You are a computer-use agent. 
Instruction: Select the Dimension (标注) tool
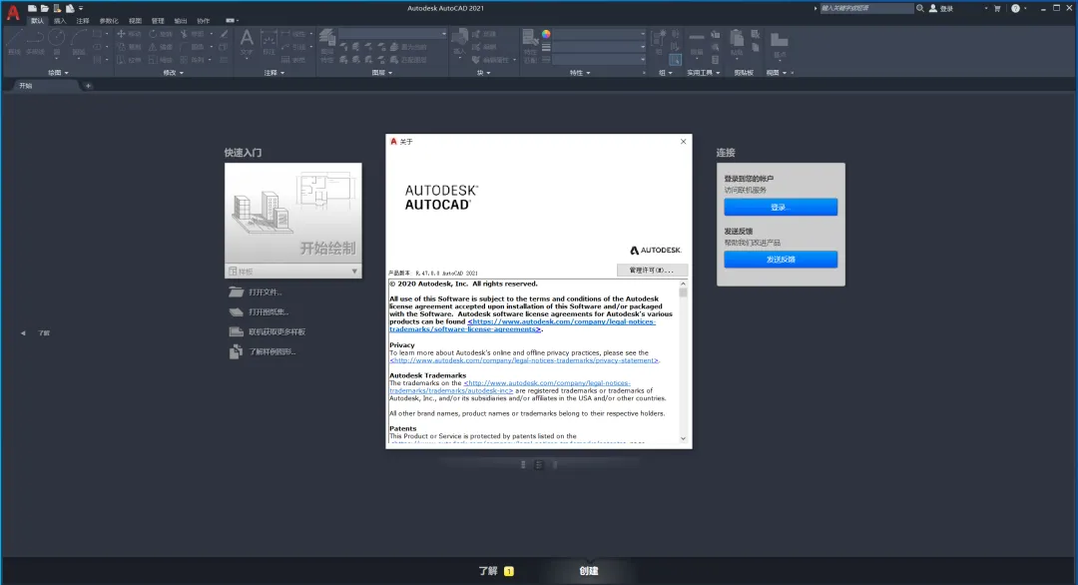click(x=269, y=43)
